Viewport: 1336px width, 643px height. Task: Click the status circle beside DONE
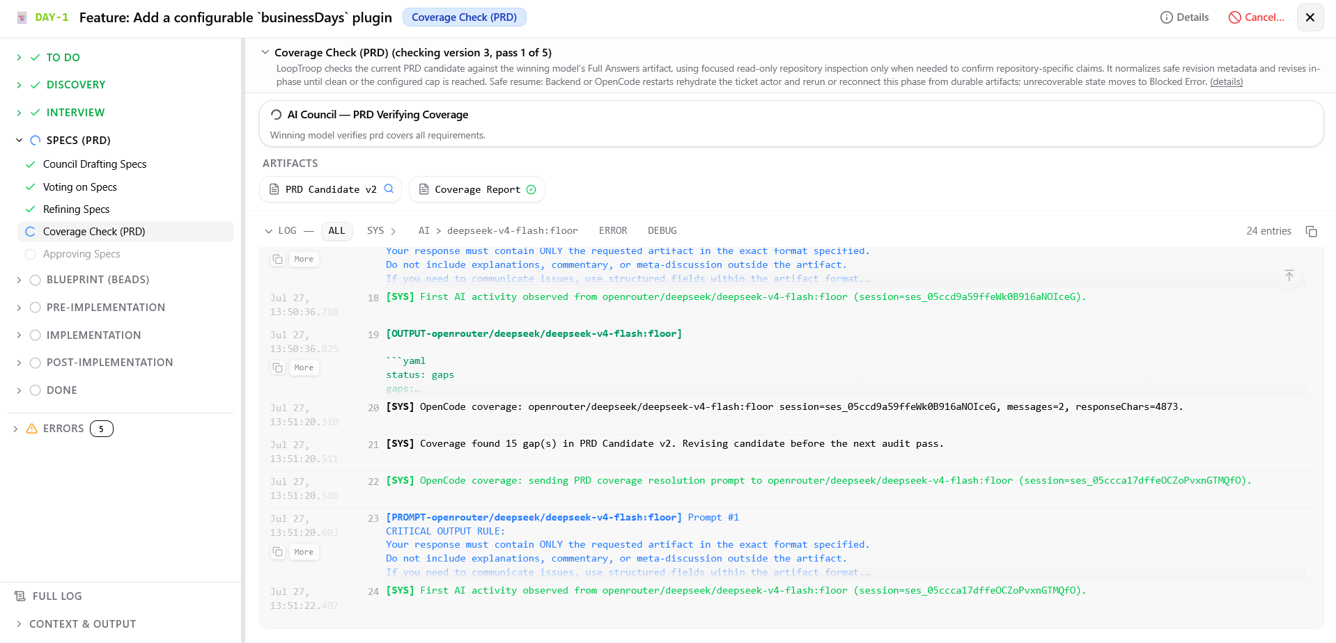click(36, 390)
